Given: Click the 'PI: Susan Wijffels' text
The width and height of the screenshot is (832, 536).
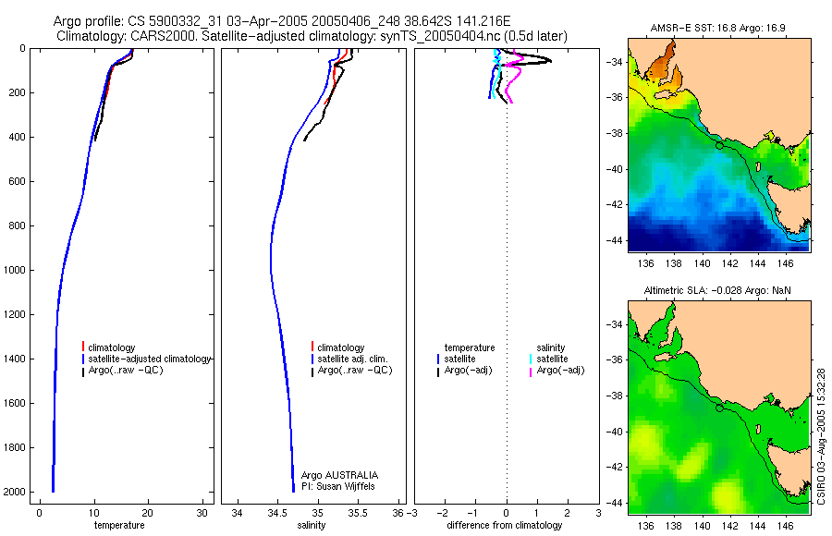Looking at the screenshot, I should coord(338,487).
